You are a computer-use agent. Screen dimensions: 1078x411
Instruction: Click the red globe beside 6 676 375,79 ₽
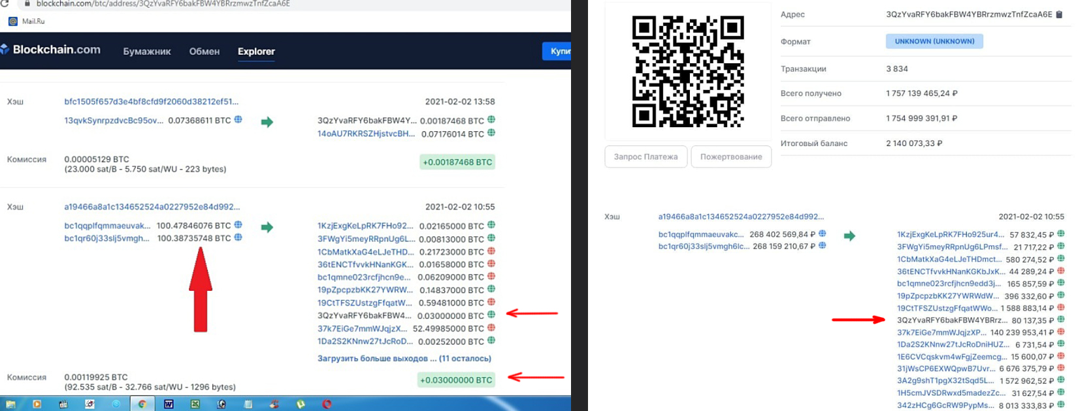(x=1061, y=368)
